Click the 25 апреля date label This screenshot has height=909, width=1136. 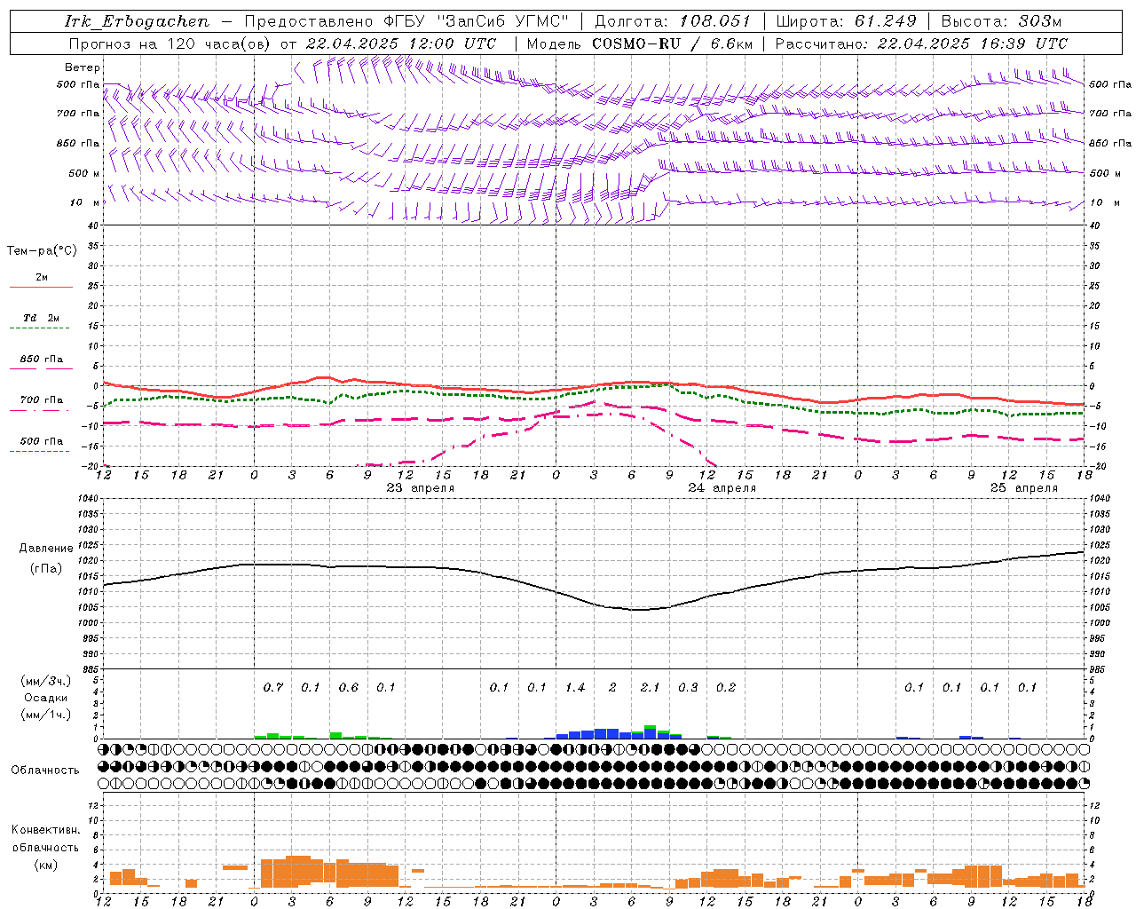(x=1023, y=488)
